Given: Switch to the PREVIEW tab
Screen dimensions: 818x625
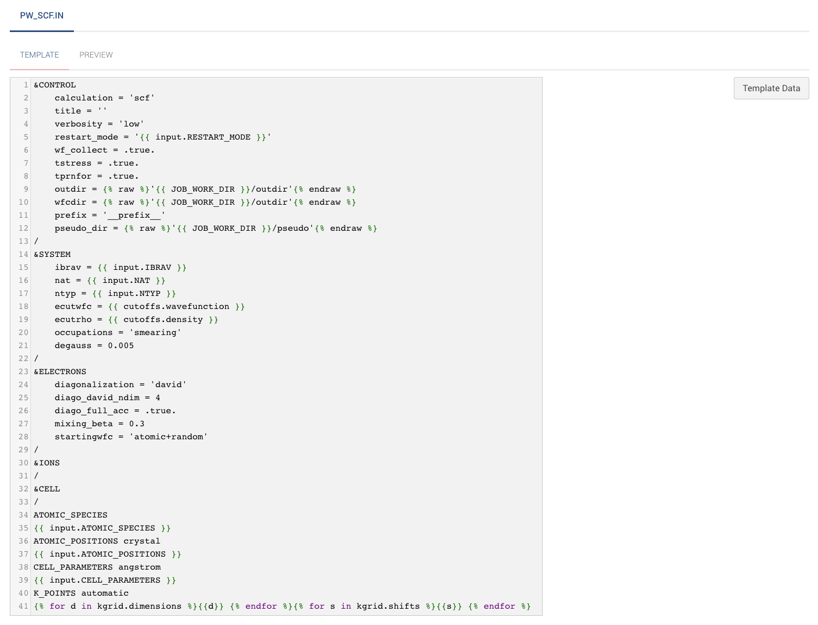Looking at the screenshot, I should point(96,54).
